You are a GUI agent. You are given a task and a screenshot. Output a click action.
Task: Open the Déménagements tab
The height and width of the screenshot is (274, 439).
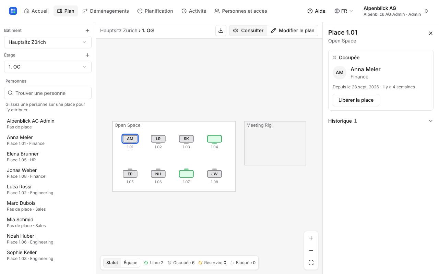pyautogui.click(x=106, y=11)
